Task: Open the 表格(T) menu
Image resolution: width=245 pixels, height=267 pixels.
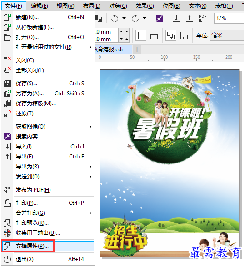Action: click(224, 6)
